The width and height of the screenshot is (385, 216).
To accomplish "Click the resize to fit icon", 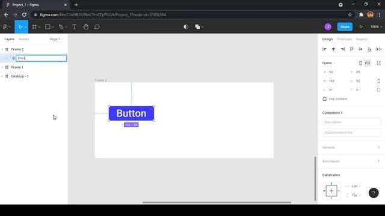I will (378, 63).
